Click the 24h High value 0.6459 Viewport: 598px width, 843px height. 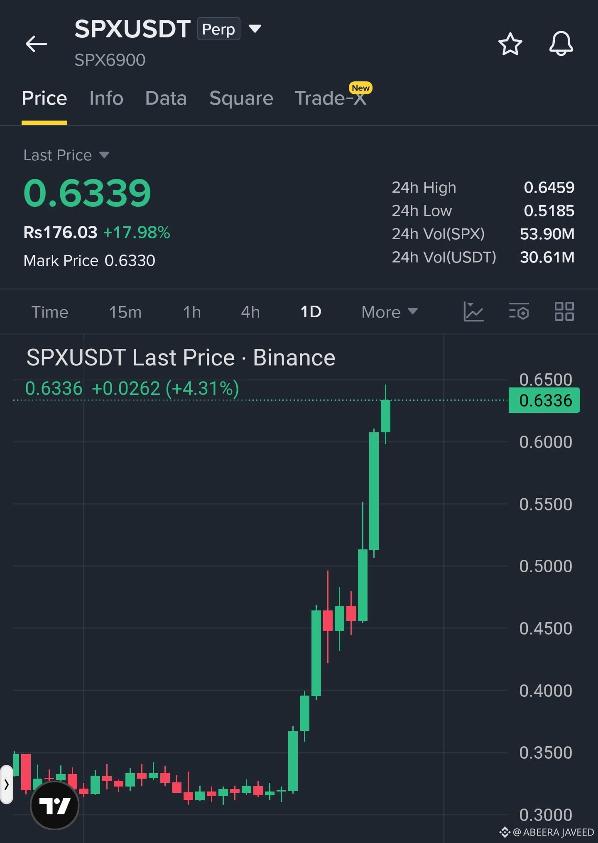pyautogui.click(x=549, y=188)
